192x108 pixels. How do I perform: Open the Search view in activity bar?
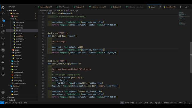pyautogui.click(x=3, y=13)
